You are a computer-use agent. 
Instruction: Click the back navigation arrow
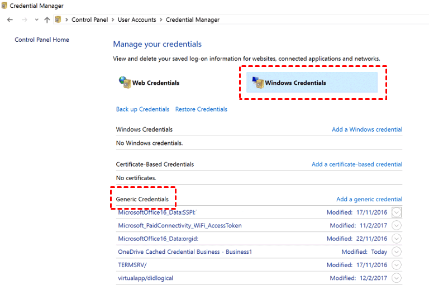10,20
